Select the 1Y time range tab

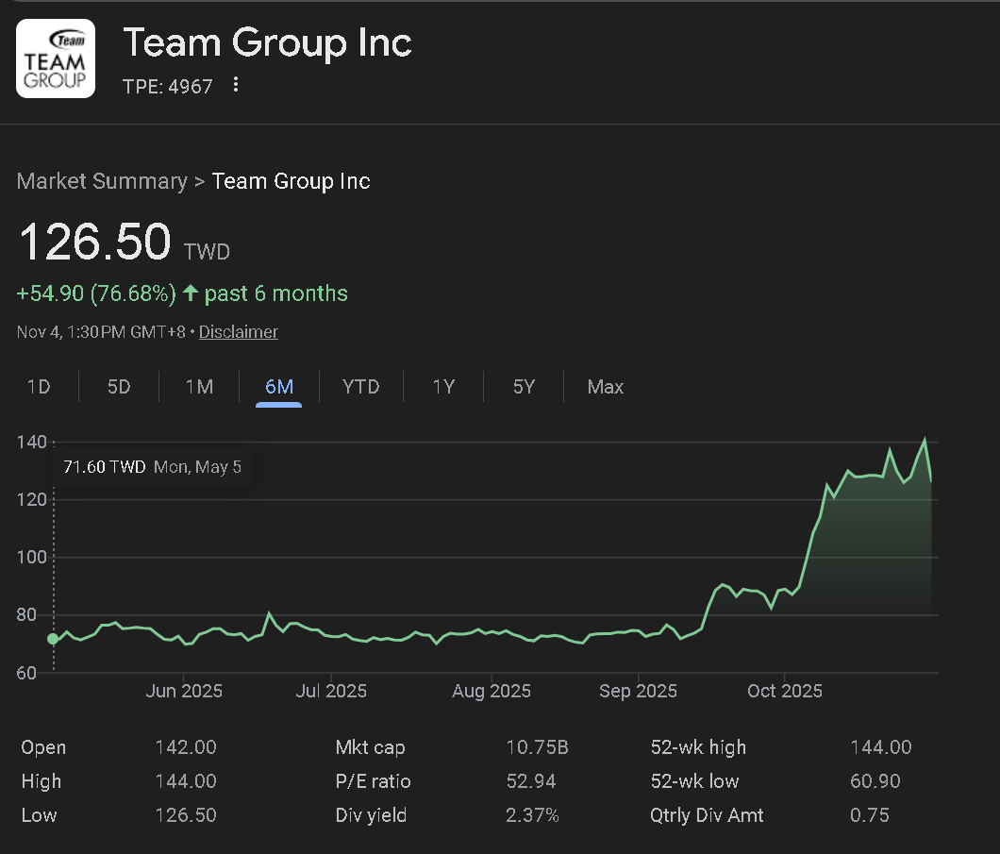click(x=443, y=387)
